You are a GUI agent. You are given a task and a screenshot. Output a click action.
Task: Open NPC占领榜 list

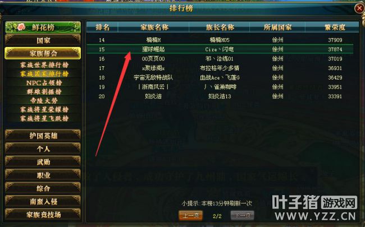pyautogui.click(x=44, y=83)
